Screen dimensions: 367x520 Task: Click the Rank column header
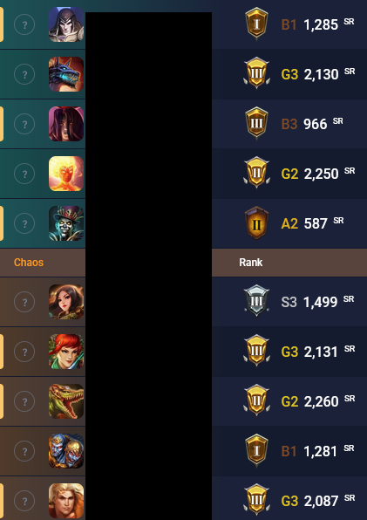click(251, 263)
